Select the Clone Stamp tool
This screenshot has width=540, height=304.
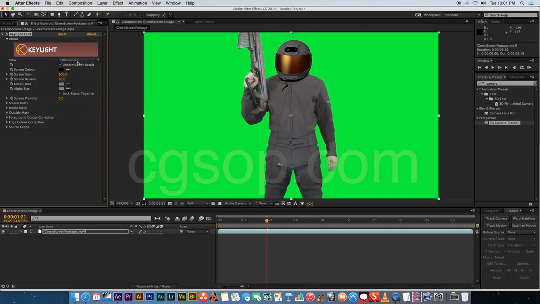point(82,15)
